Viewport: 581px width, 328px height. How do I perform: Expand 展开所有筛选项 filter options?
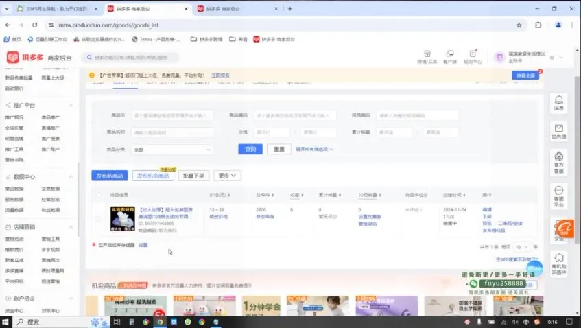pos(314,149)
